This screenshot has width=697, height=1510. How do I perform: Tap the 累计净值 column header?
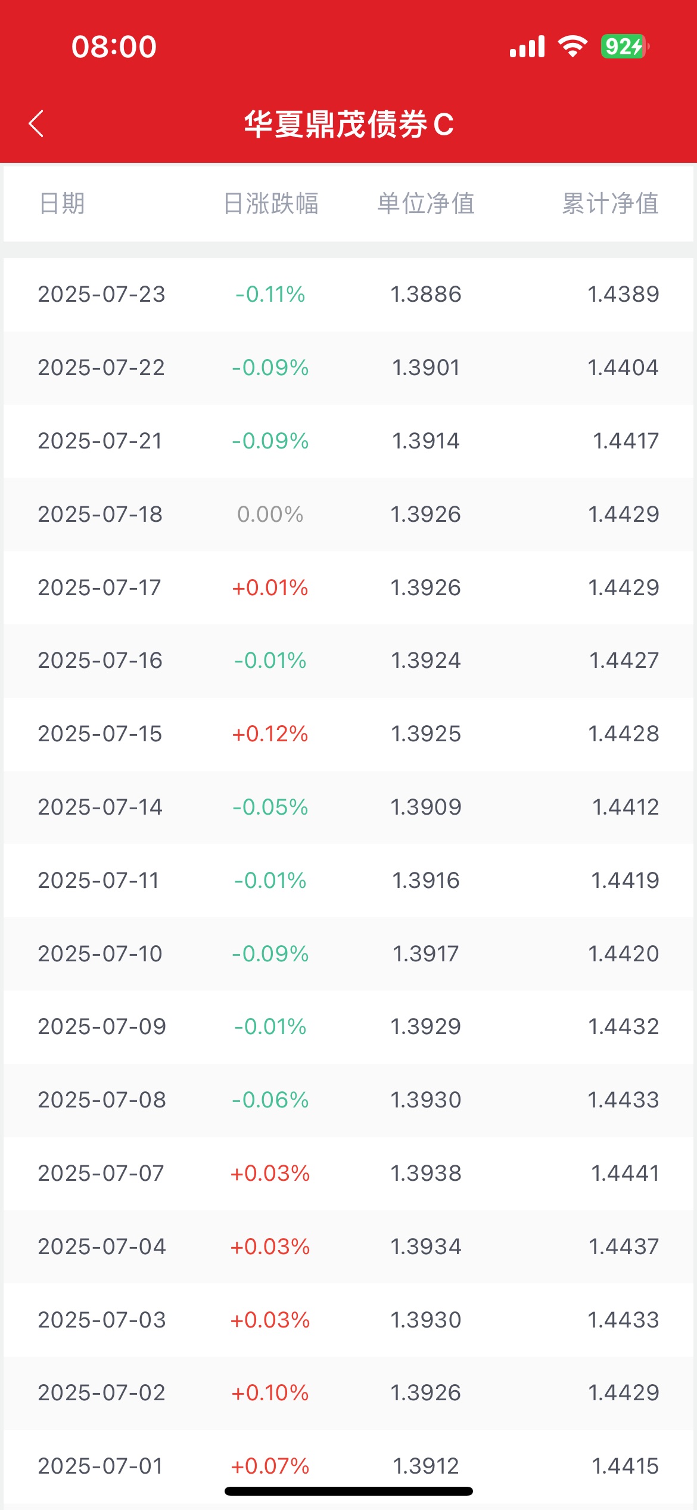[610, 203]
